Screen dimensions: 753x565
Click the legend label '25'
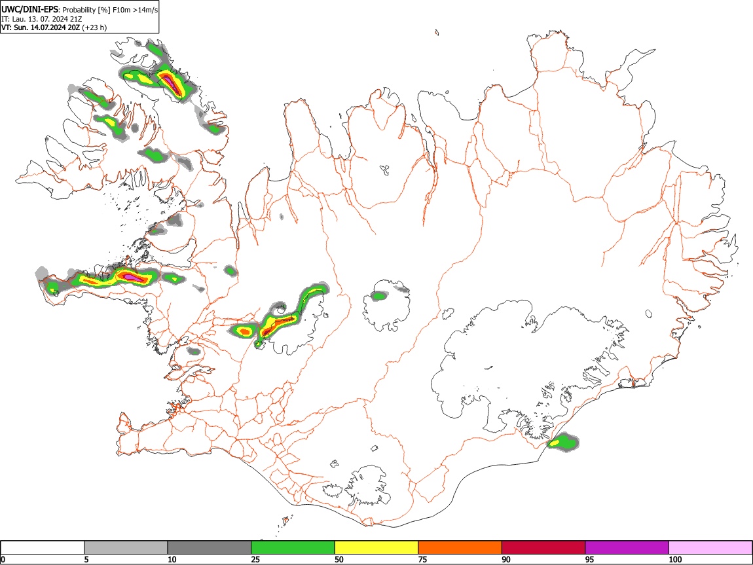click(x=255, y=559)
